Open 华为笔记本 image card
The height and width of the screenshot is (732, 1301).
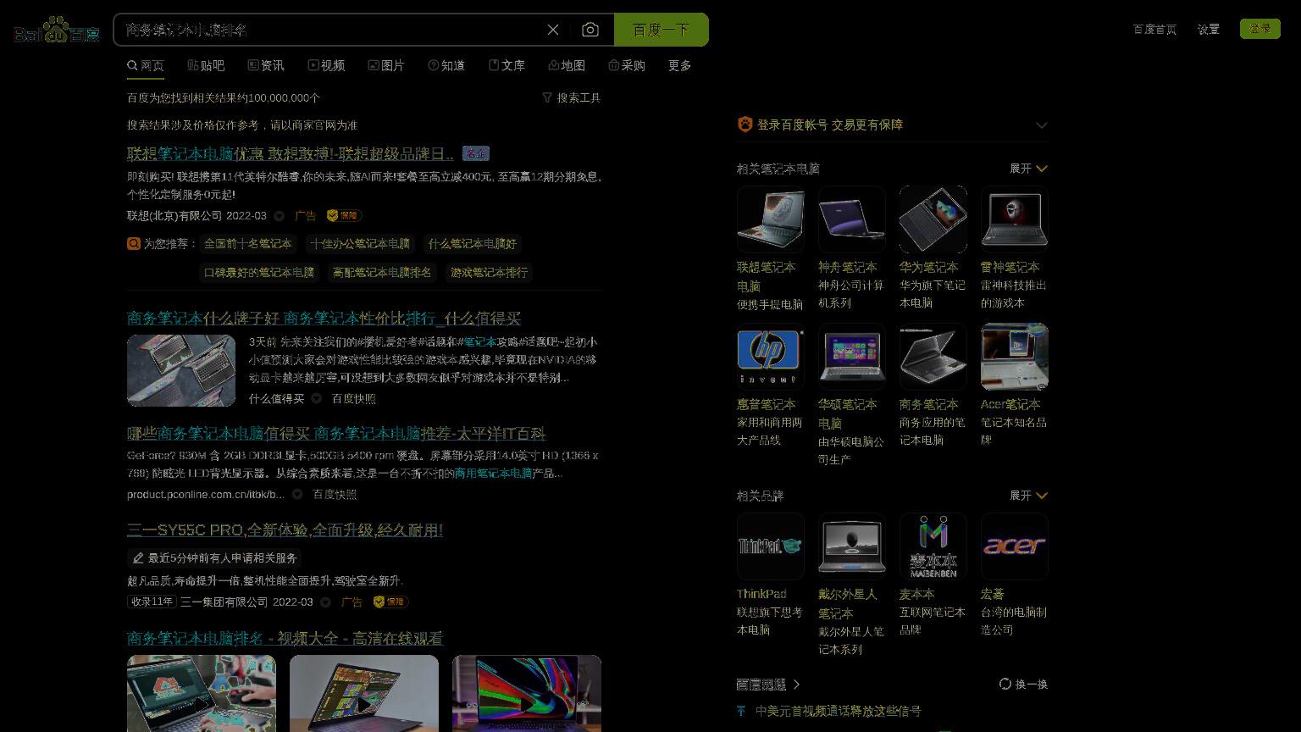pyautogui.click(x=933, y=219)
